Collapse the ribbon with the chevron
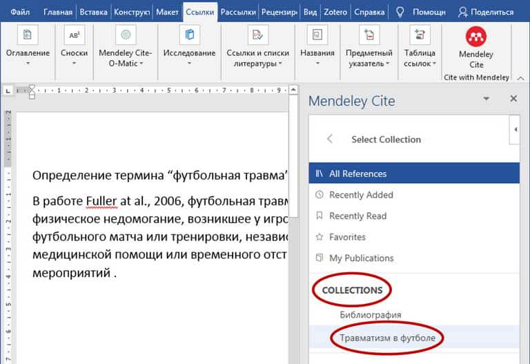Viewport: 530px width, 364px height. click(x=521, y=78)
